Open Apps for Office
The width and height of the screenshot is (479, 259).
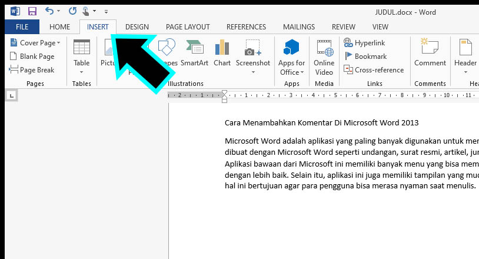291,58
